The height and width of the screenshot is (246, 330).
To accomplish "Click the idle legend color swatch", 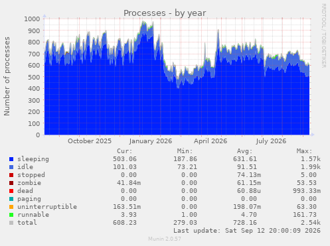I will tap(11, 167).
